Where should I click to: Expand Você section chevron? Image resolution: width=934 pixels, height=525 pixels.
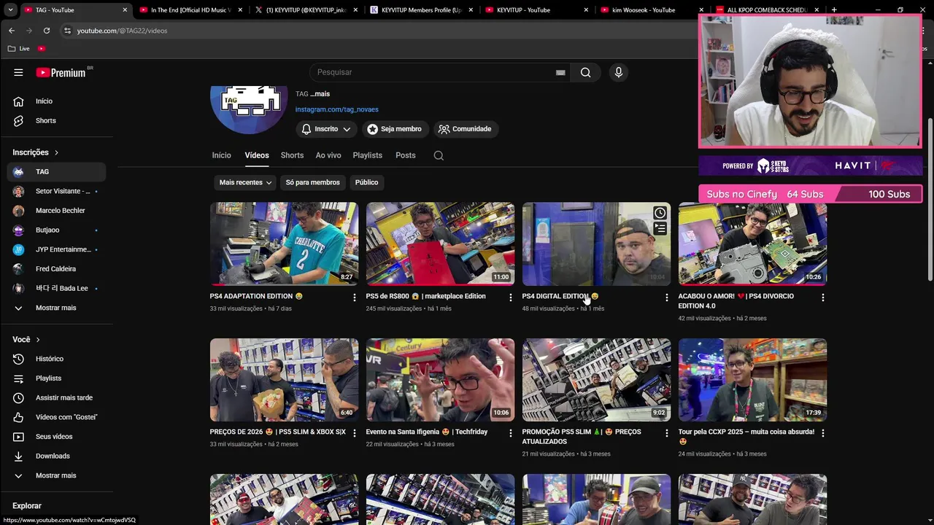click(38, 340)
